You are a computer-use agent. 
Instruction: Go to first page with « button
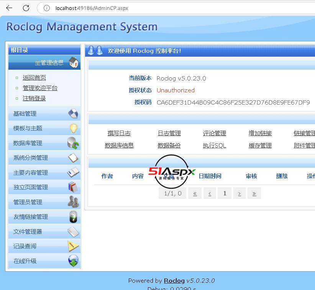click(x=195, y=193)
